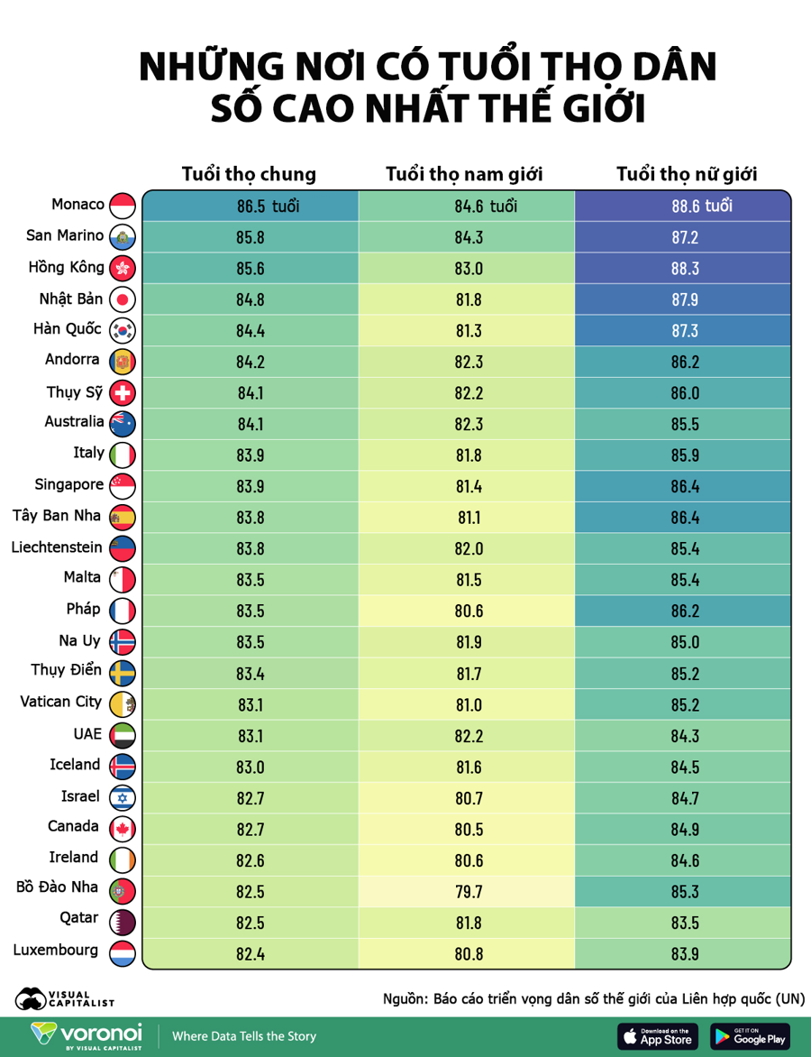Click the "Tuổi thọ chung" column header
This screenshot has height=1057, width=811.
249,174
